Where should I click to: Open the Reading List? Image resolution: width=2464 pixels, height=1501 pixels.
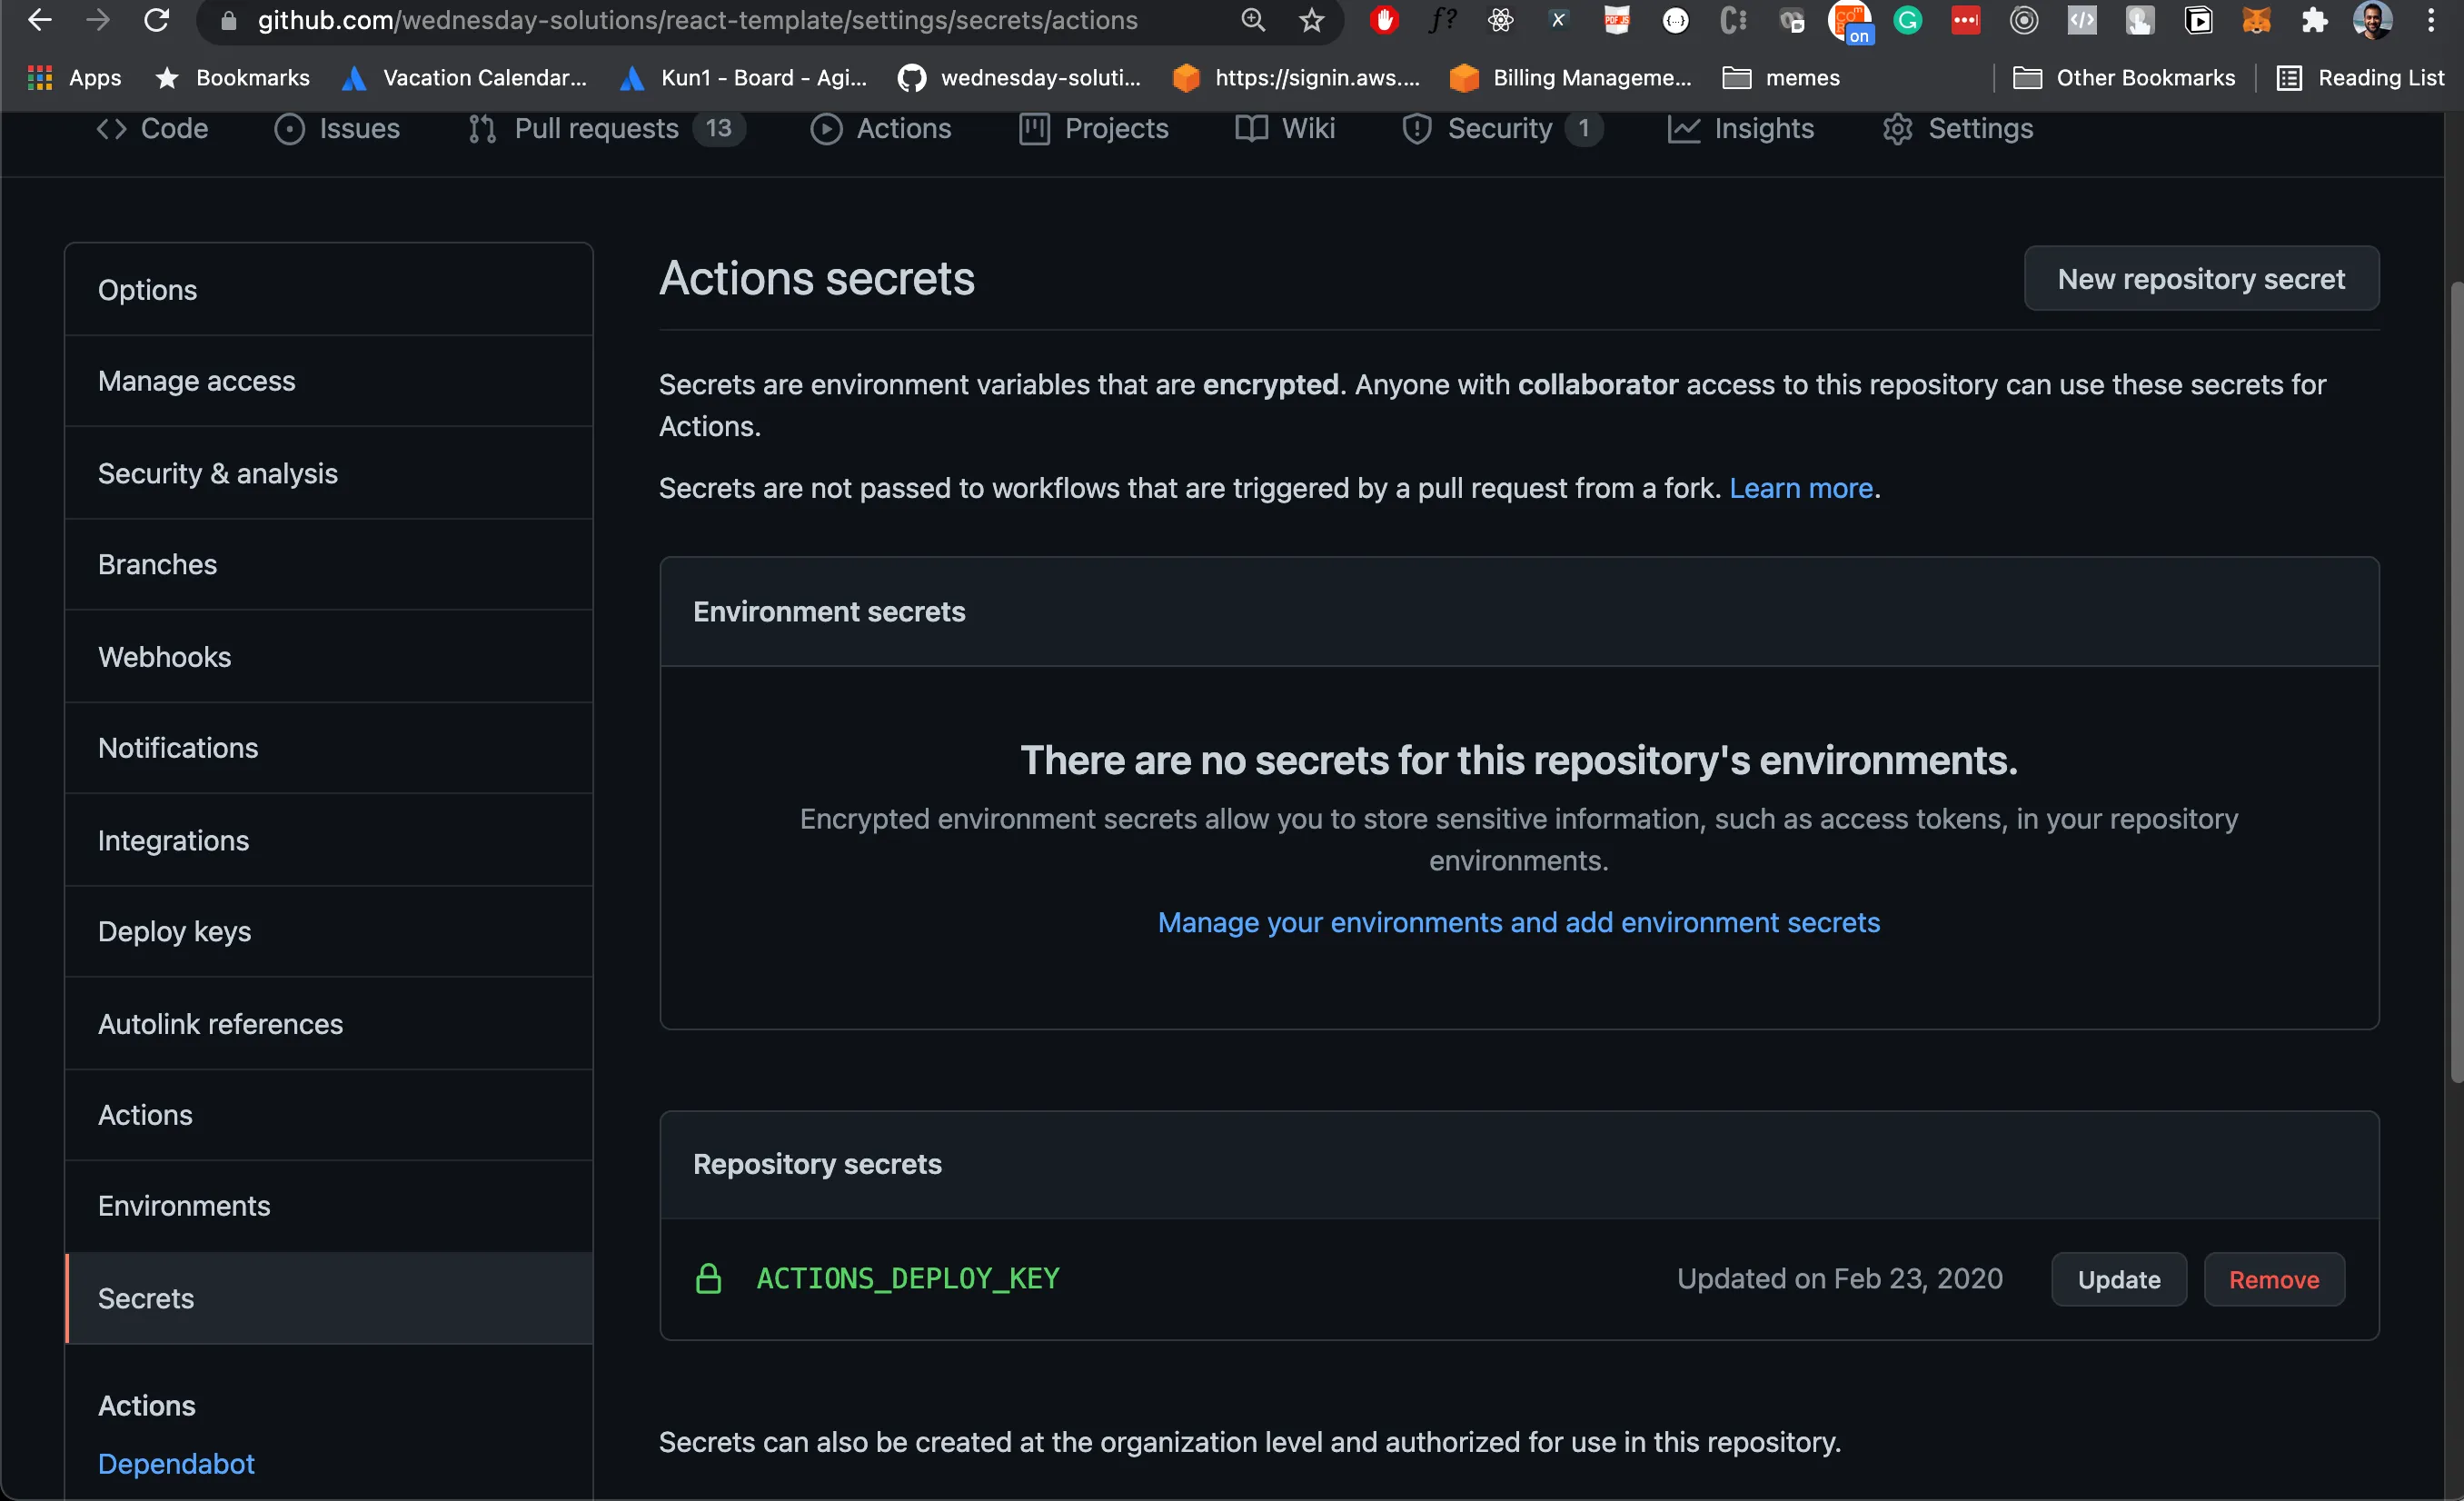coord(2361,78)
